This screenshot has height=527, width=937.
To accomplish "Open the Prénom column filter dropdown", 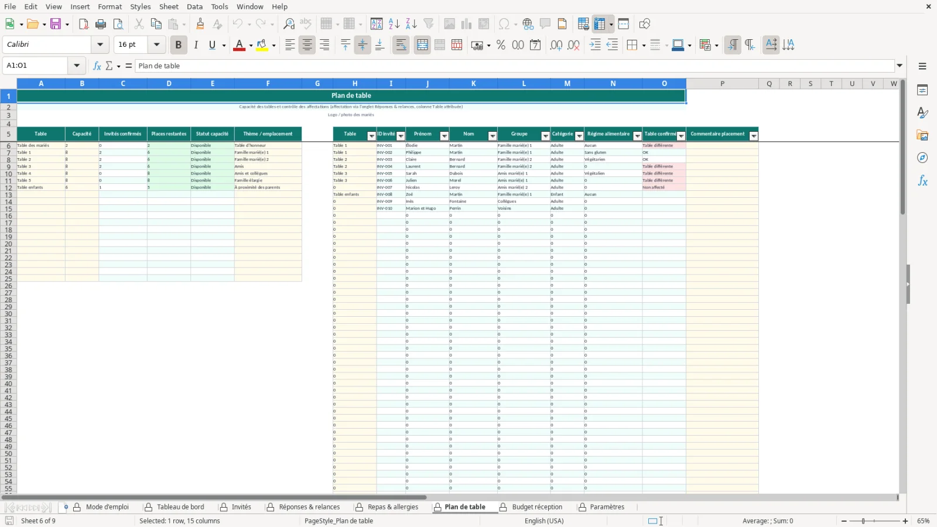I will 444,136.
